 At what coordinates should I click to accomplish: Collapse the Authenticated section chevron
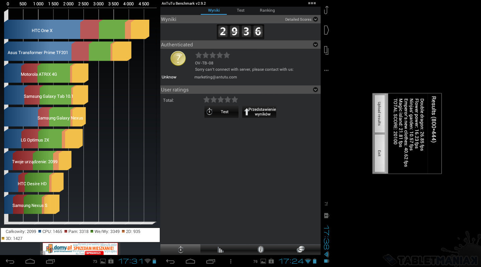coord(315,45)
